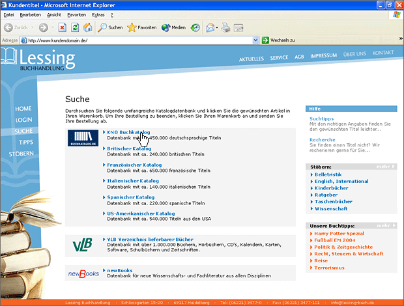The width and height of the screenshot is (404, 306).
Task: Open the Suchen search toolbar button
Action: click(110, 27)
